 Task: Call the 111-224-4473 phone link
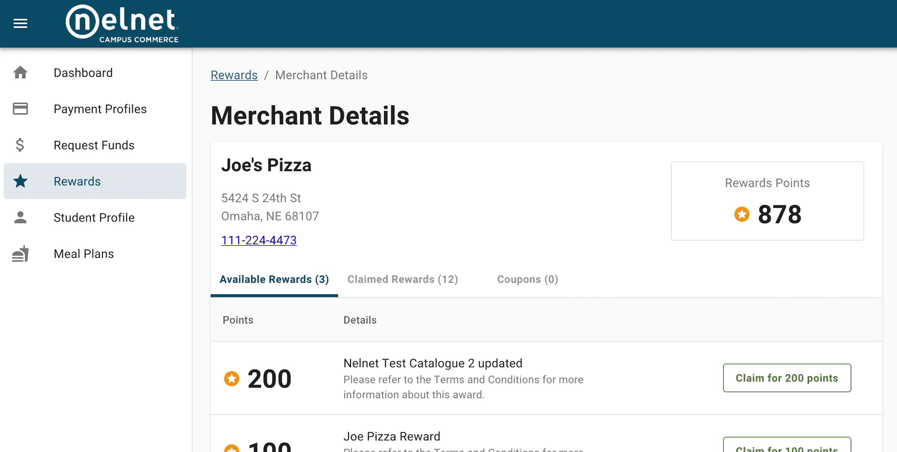[x=259, y=240]
